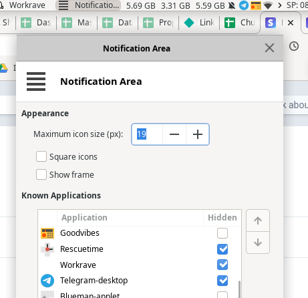Open the Chu browser tab
Screen dimensions: 308x298
240,23
